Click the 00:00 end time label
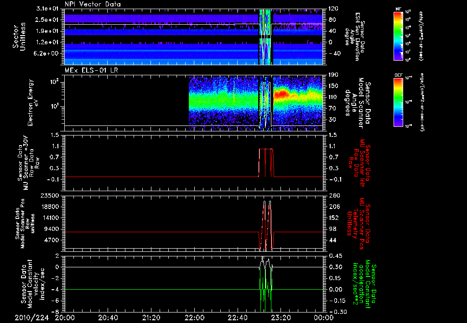Viewport: 467px width, 323px height. (324, 318)
